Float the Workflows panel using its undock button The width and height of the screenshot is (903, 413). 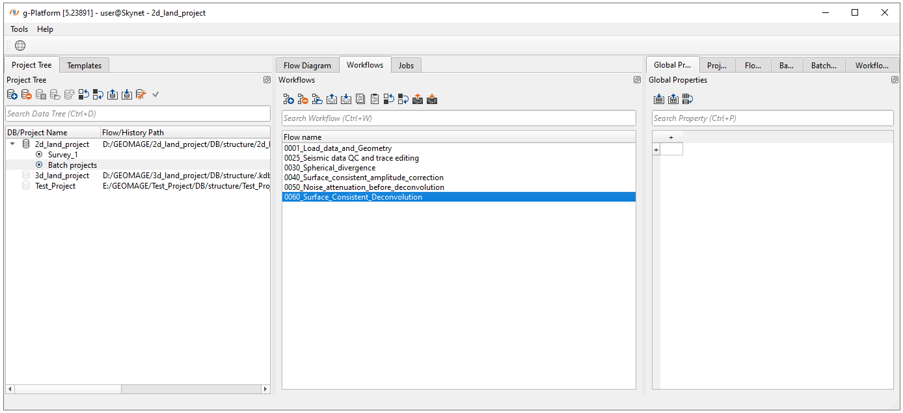tap(637, 80)
